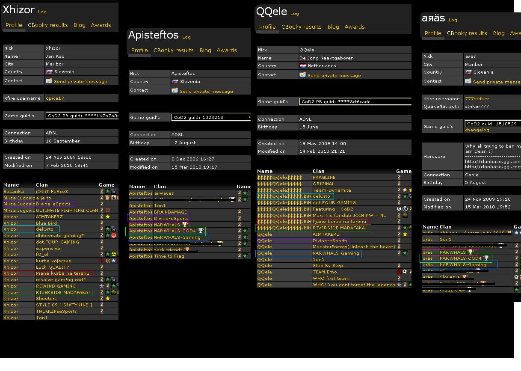Open the Blog tab on Xhizor's profile
This screenshot has height=371, width=521.
(x=80, y=25)
